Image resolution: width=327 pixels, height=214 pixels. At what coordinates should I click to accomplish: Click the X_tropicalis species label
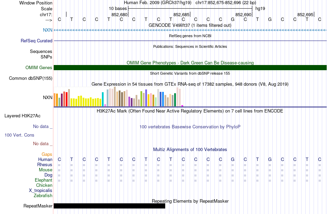[41, 191]
